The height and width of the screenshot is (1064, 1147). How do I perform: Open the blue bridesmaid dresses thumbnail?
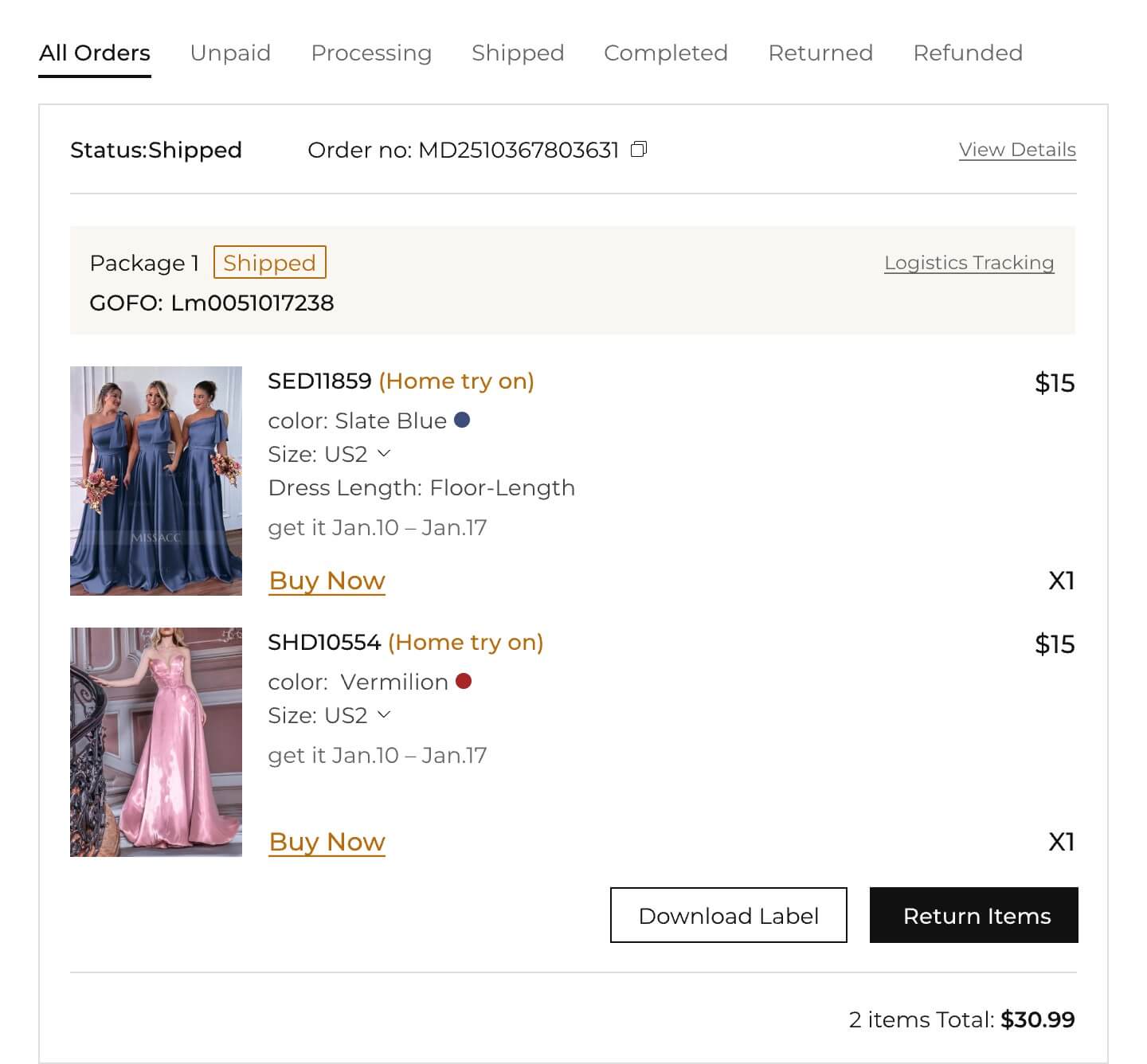156,481
